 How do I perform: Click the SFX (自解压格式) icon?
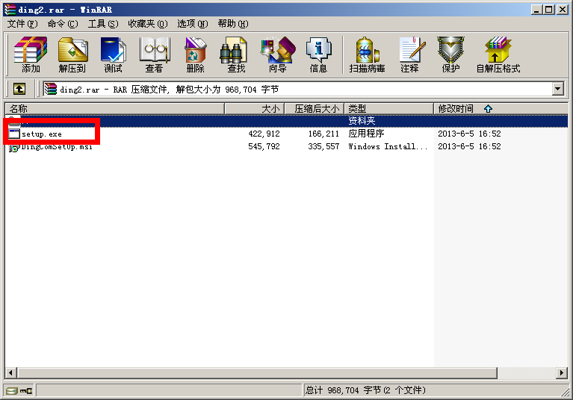click(x=498, y=54)
